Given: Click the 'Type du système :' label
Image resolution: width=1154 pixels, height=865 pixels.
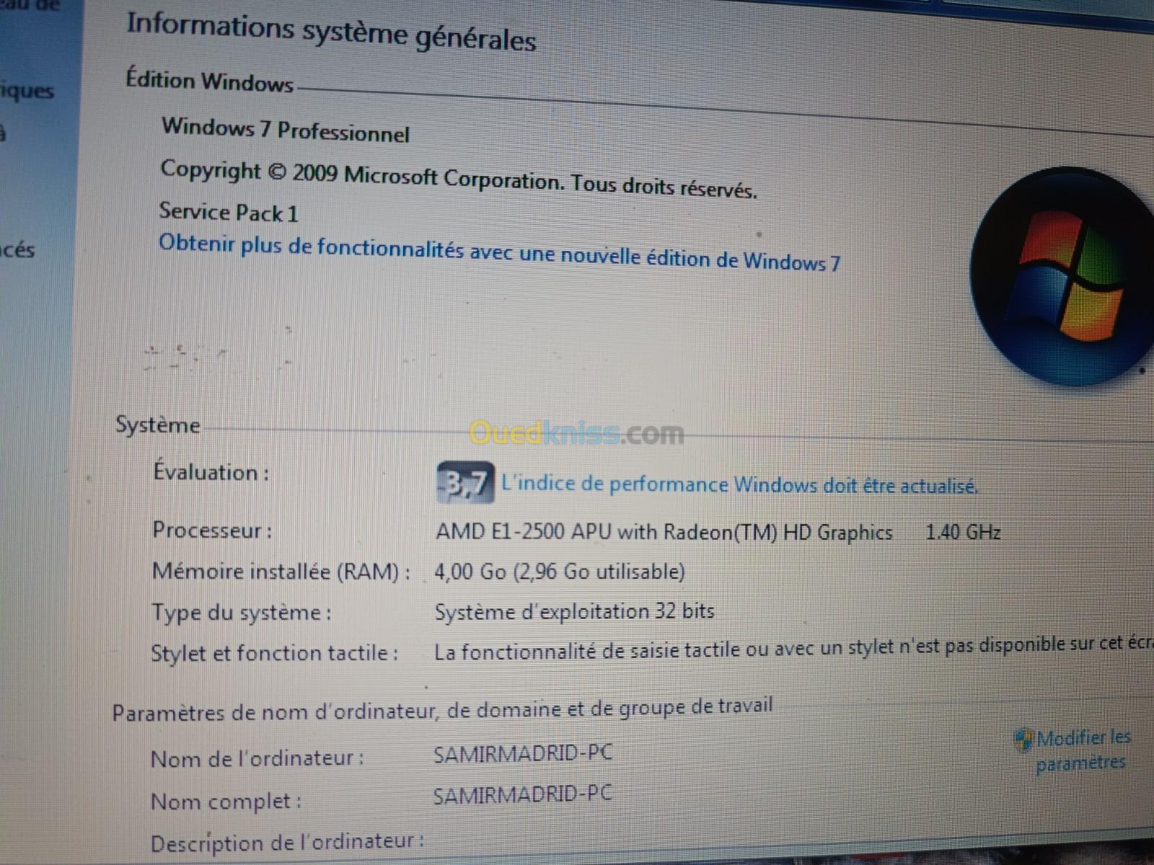Looking at the screenshot, I should (x=242, y=613).
